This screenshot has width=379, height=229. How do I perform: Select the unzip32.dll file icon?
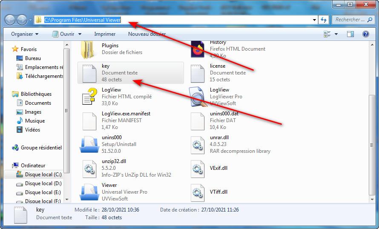89,169
